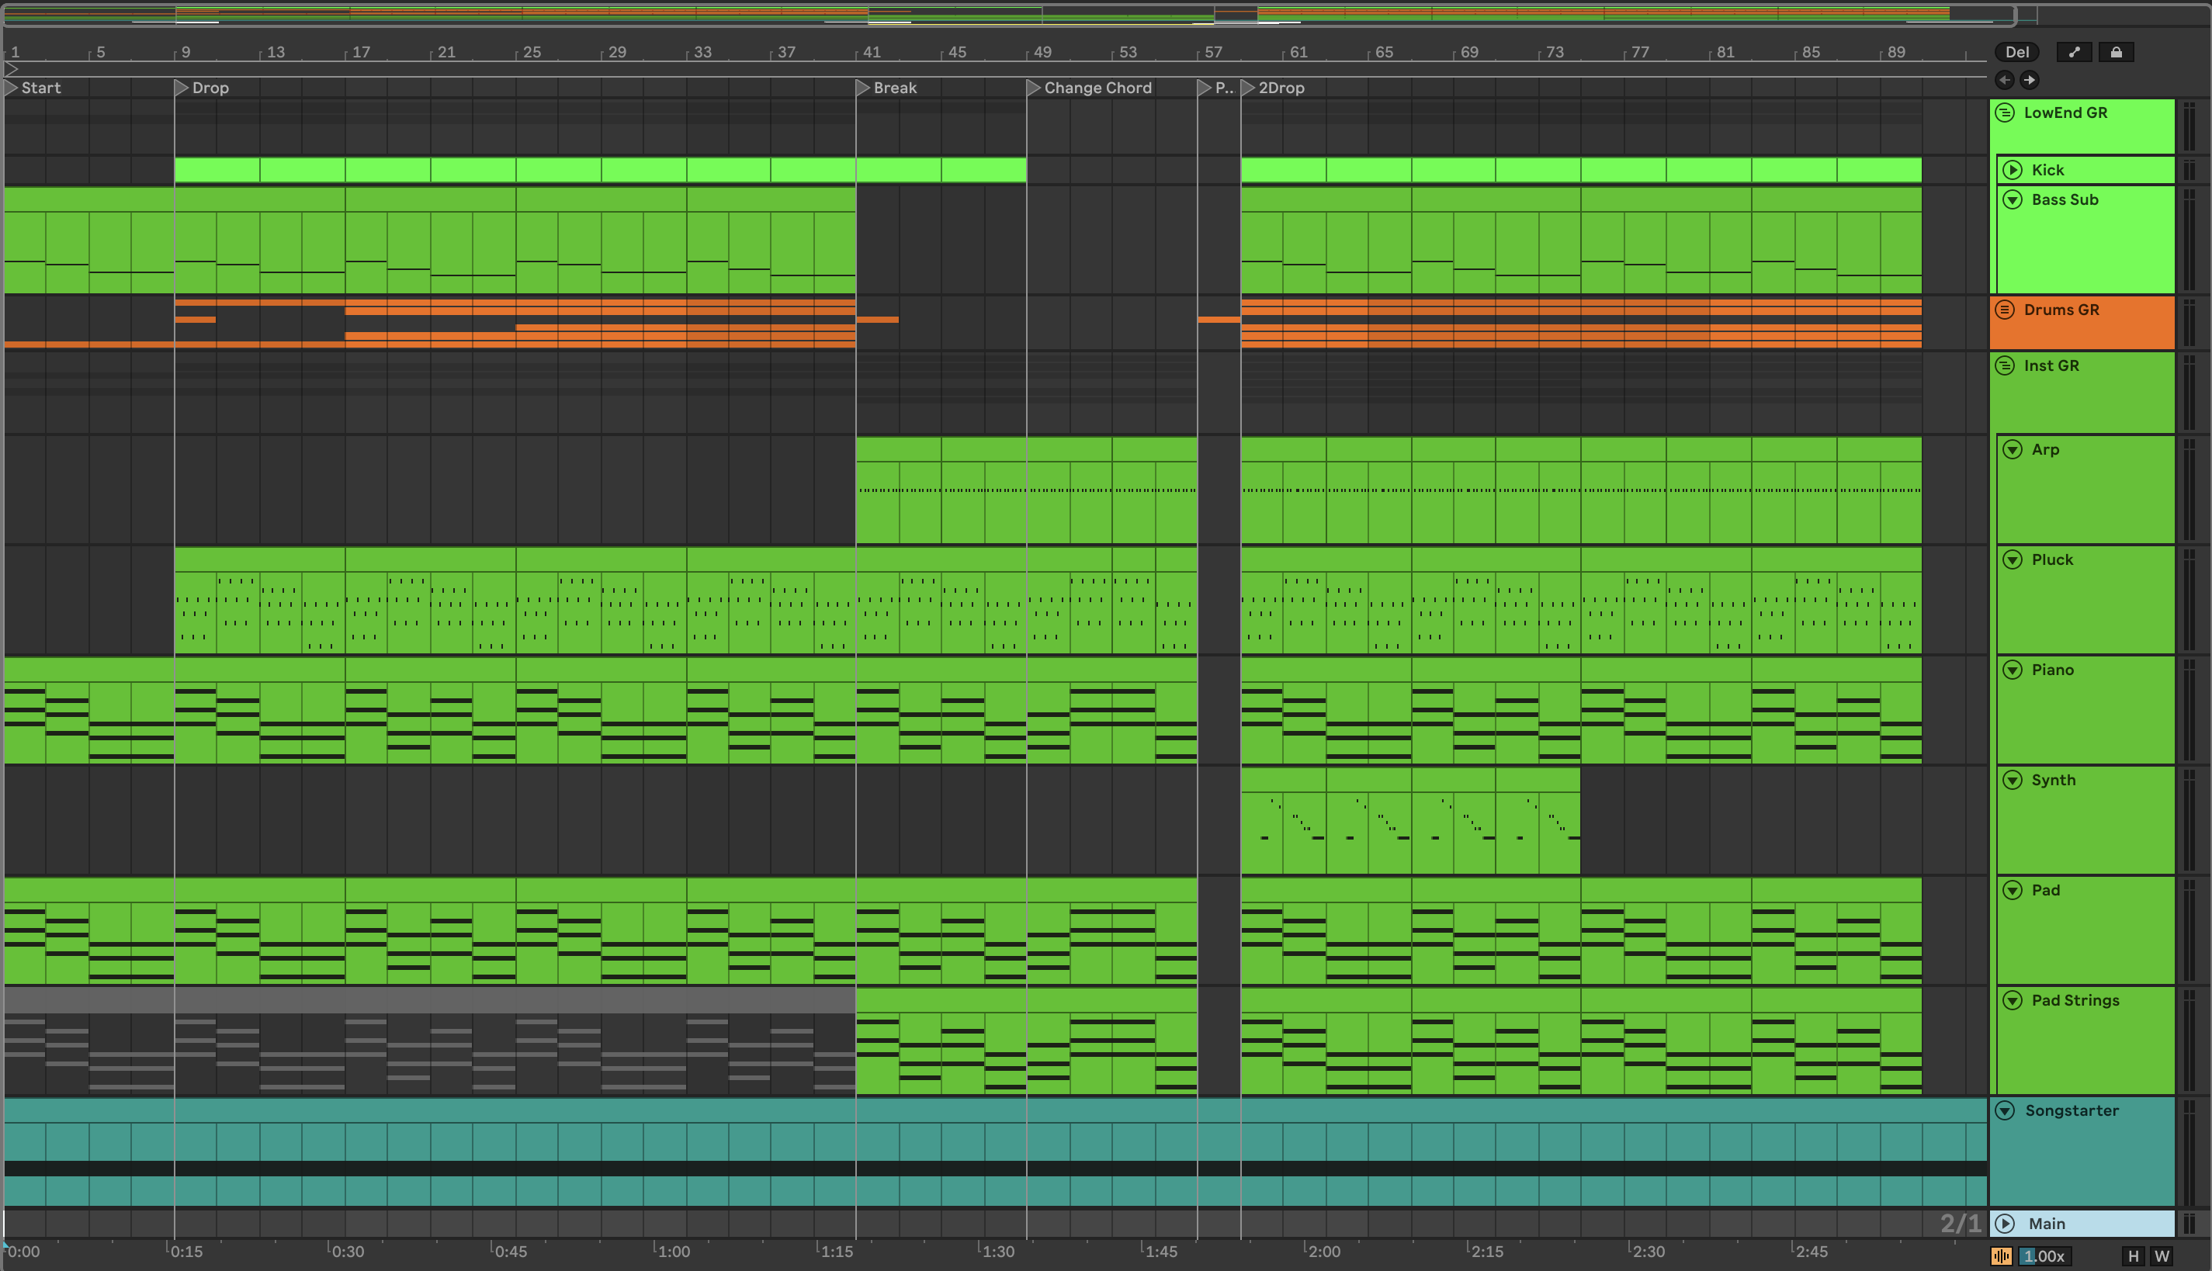The width and height of the screenshot is (2212, 1271).
Task: Click the Songstarter track level meter
Action: (2189, 1152)
